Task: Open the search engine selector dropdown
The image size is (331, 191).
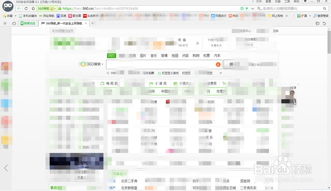Action: pos(259,8)
